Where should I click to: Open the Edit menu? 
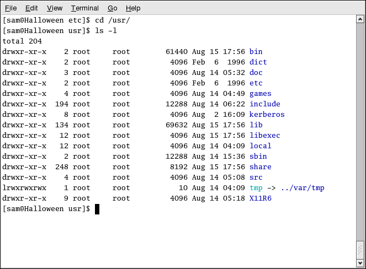point(31,8)
